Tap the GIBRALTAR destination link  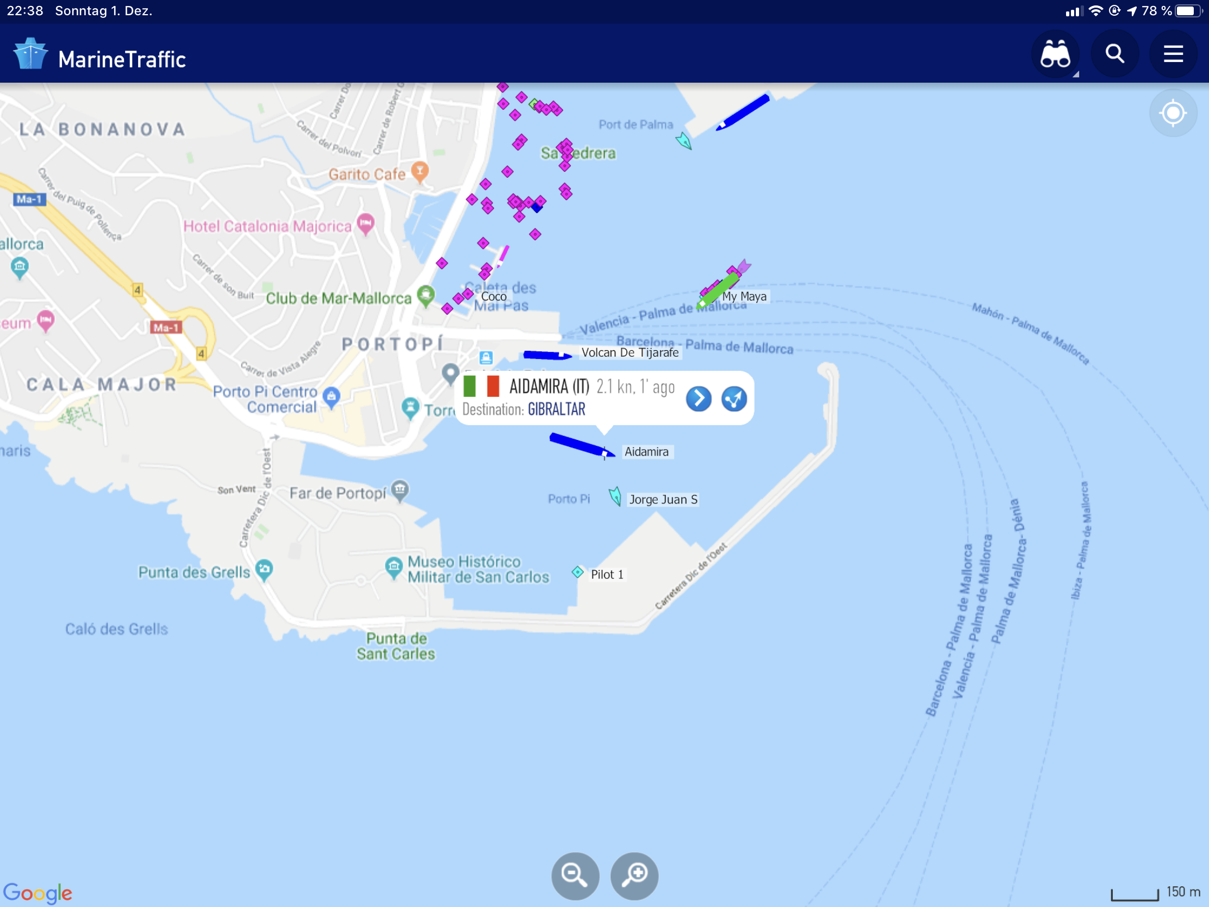(x=556, y=409)
